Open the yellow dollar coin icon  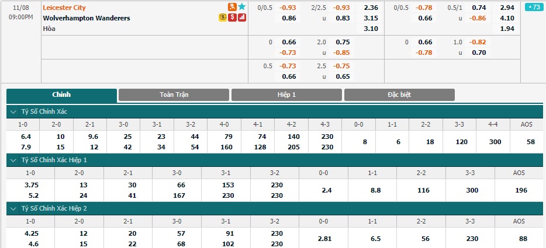coord(223,18)
